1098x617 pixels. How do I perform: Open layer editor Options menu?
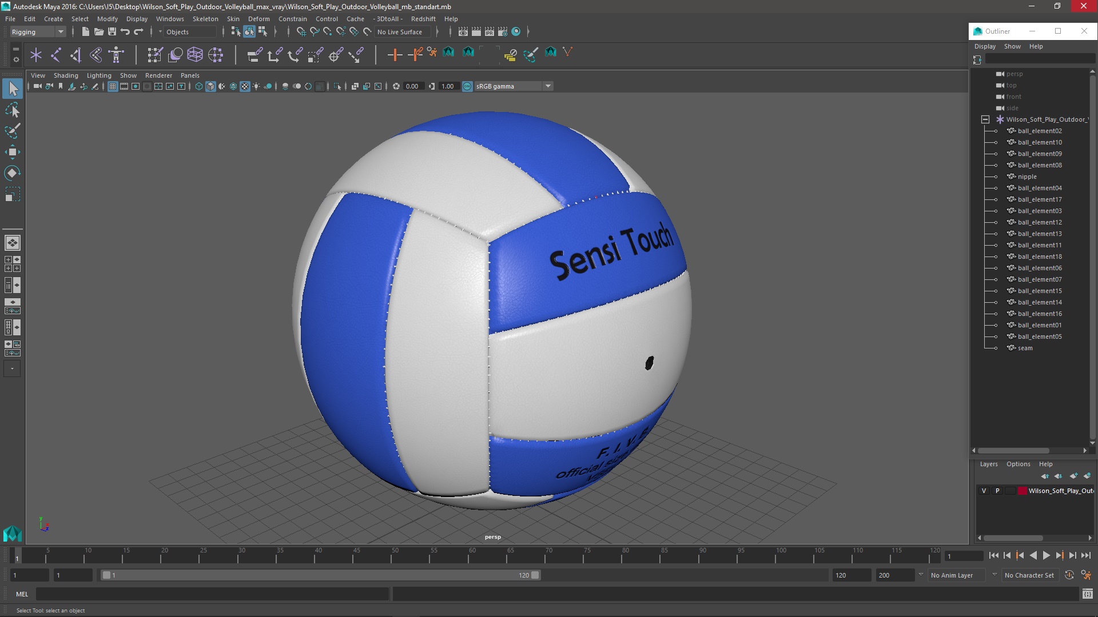click(x=1018, y=464)
